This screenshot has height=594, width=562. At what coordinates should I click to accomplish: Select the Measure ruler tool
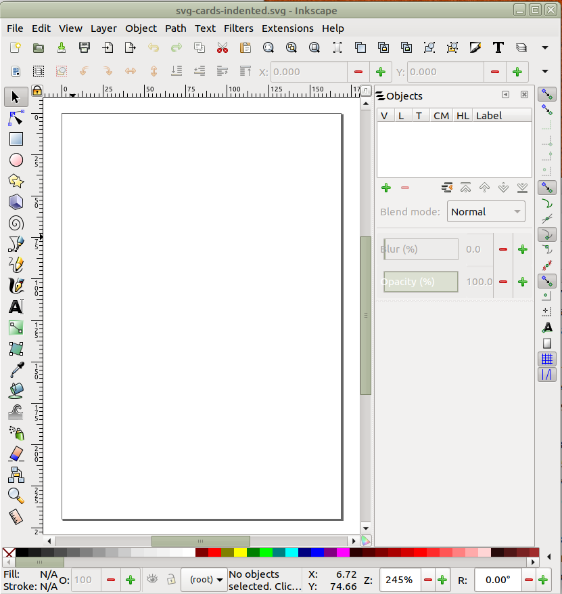click(16, 517)
